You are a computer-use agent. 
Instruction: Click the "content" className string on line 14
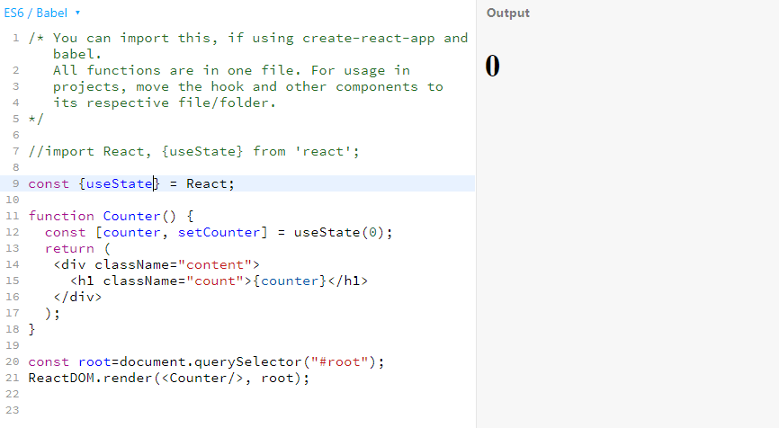[215, 264]
